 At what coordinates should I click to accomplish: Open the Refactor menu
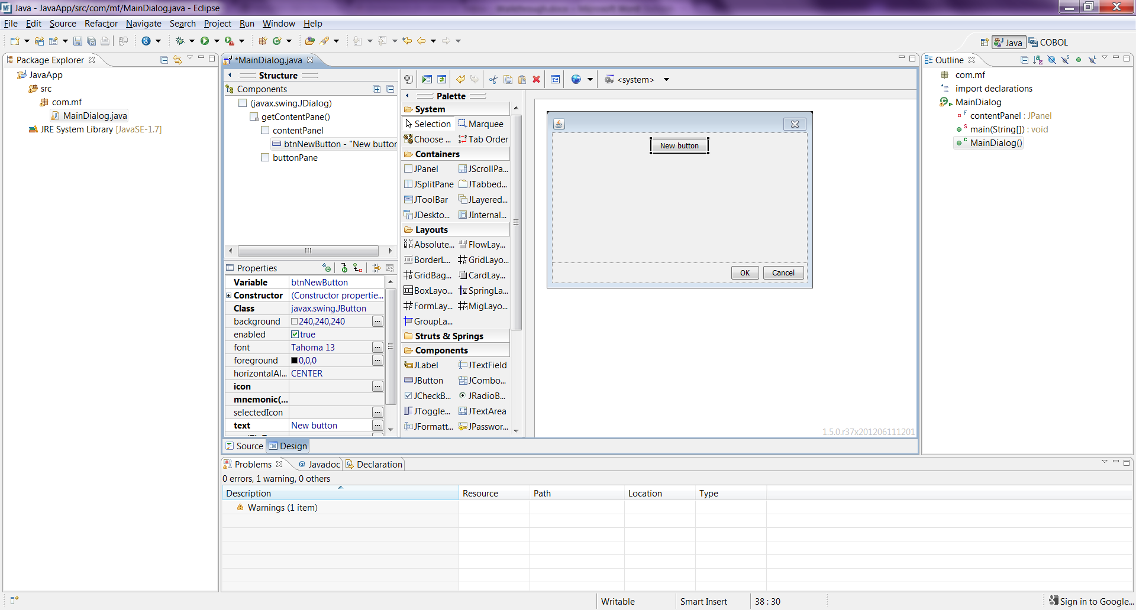coord(101,24)
